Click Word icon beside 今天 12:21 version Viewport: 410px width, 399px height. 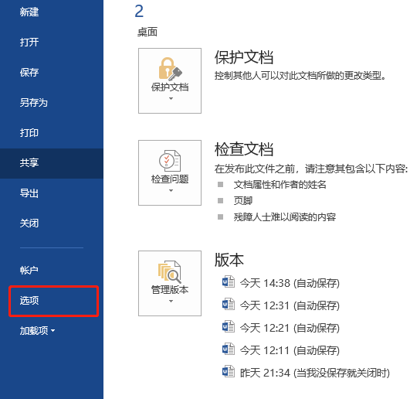(229, 327)
